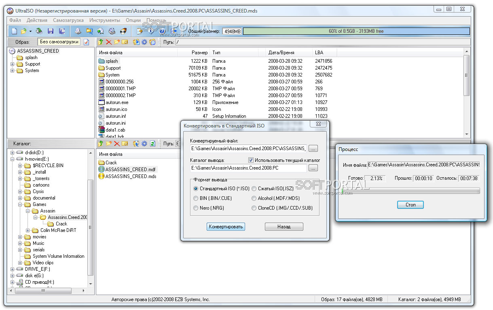Click the gear icon in the catalog toolbar
This screenshot has height=310, width=493.
(144, 144)
